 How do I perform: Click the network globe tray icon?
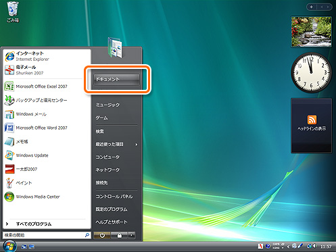click(310, 246)
